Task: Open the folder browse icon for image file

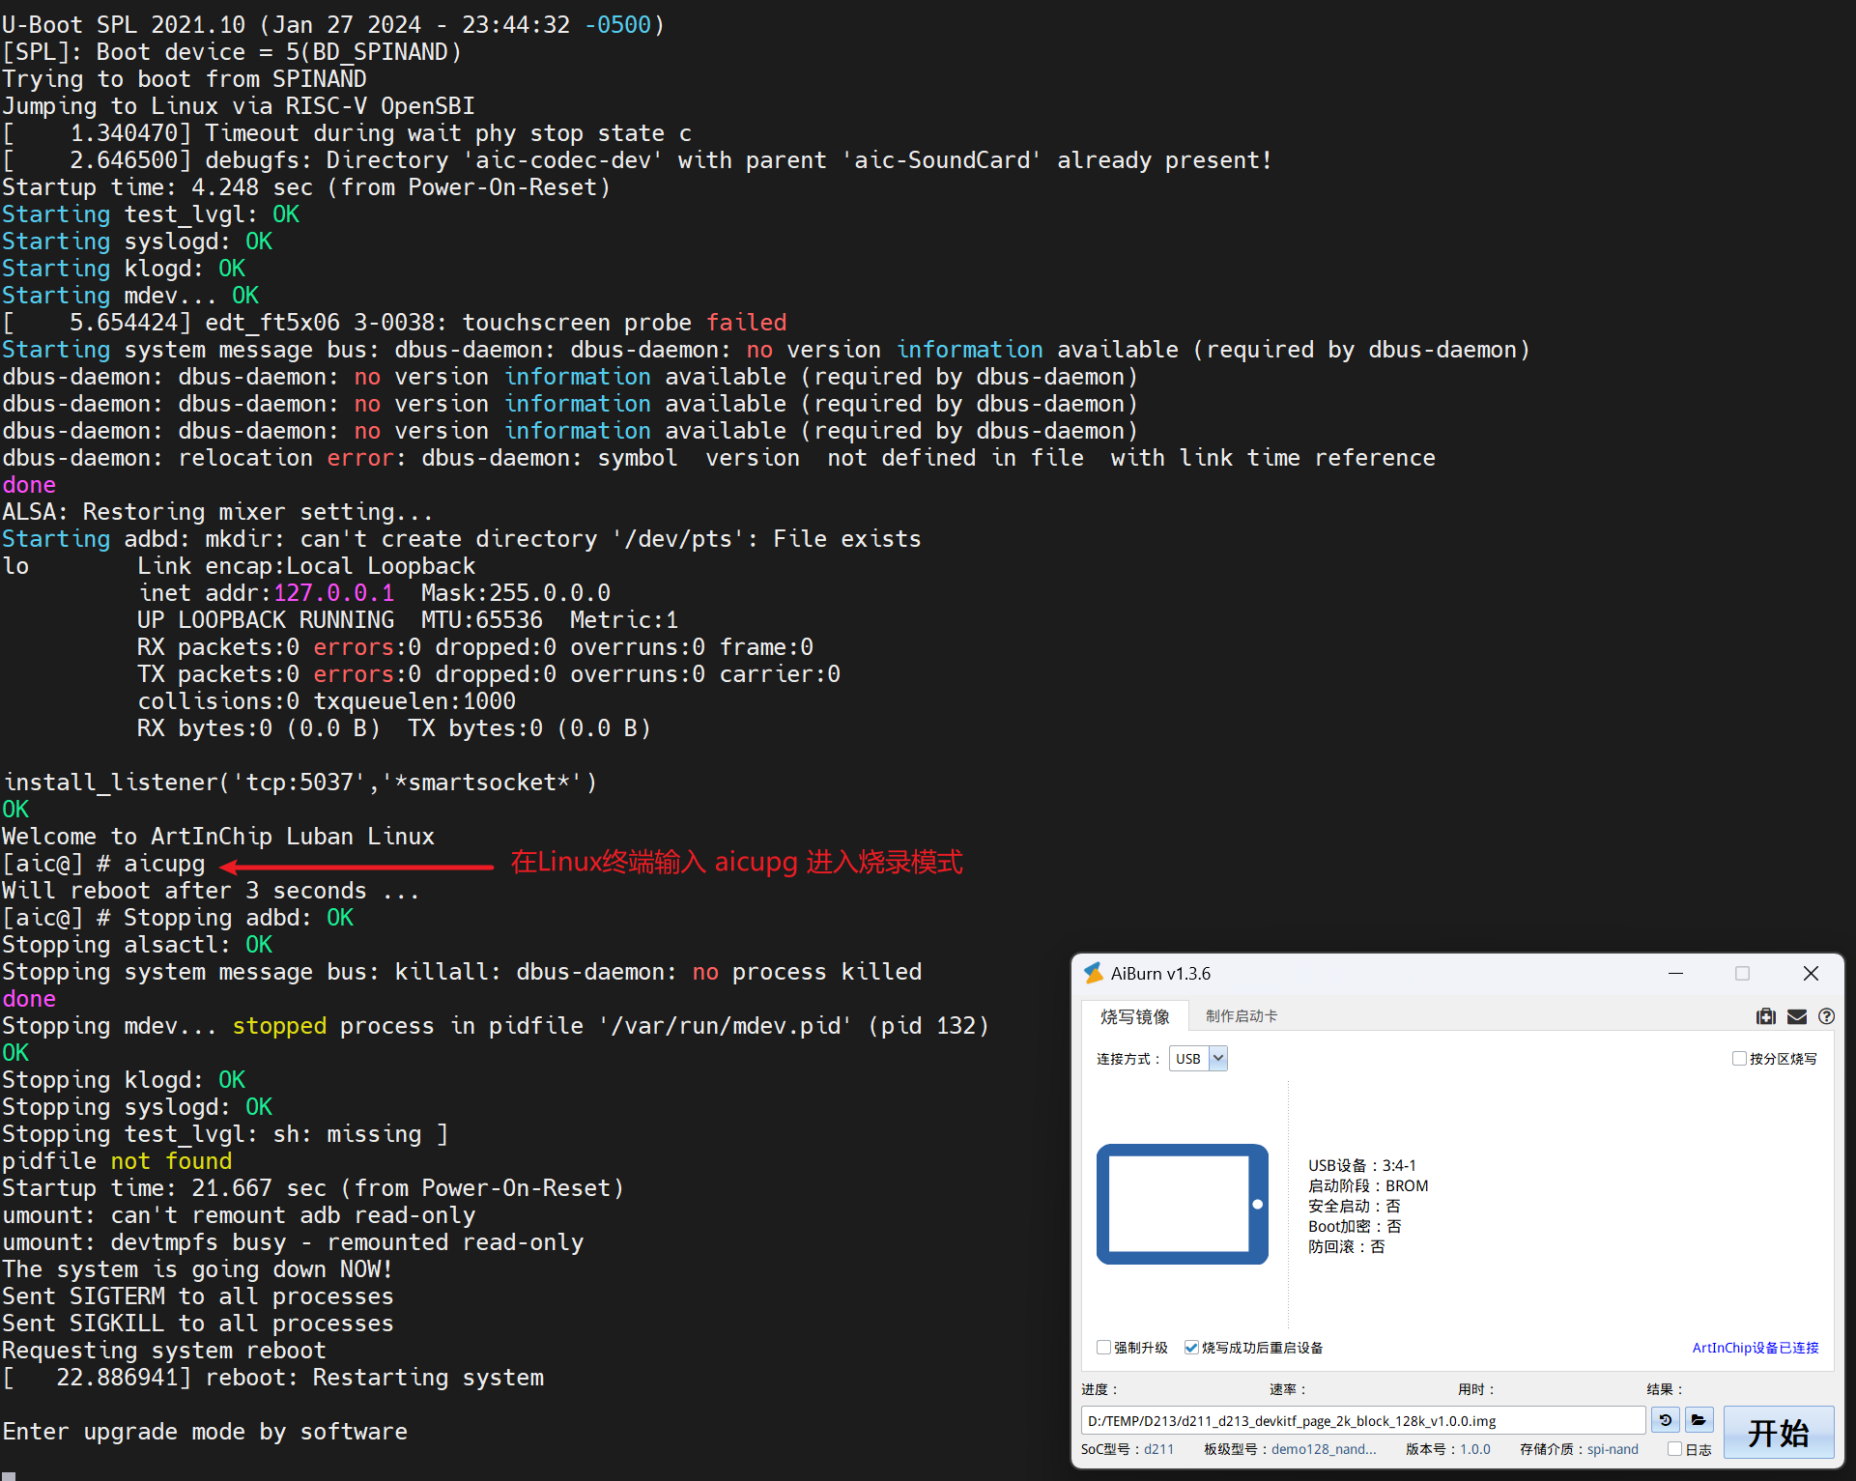Action: pos(1699,1420)
